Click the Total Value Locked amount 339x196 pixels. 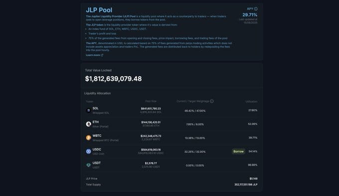pos(113,79)
